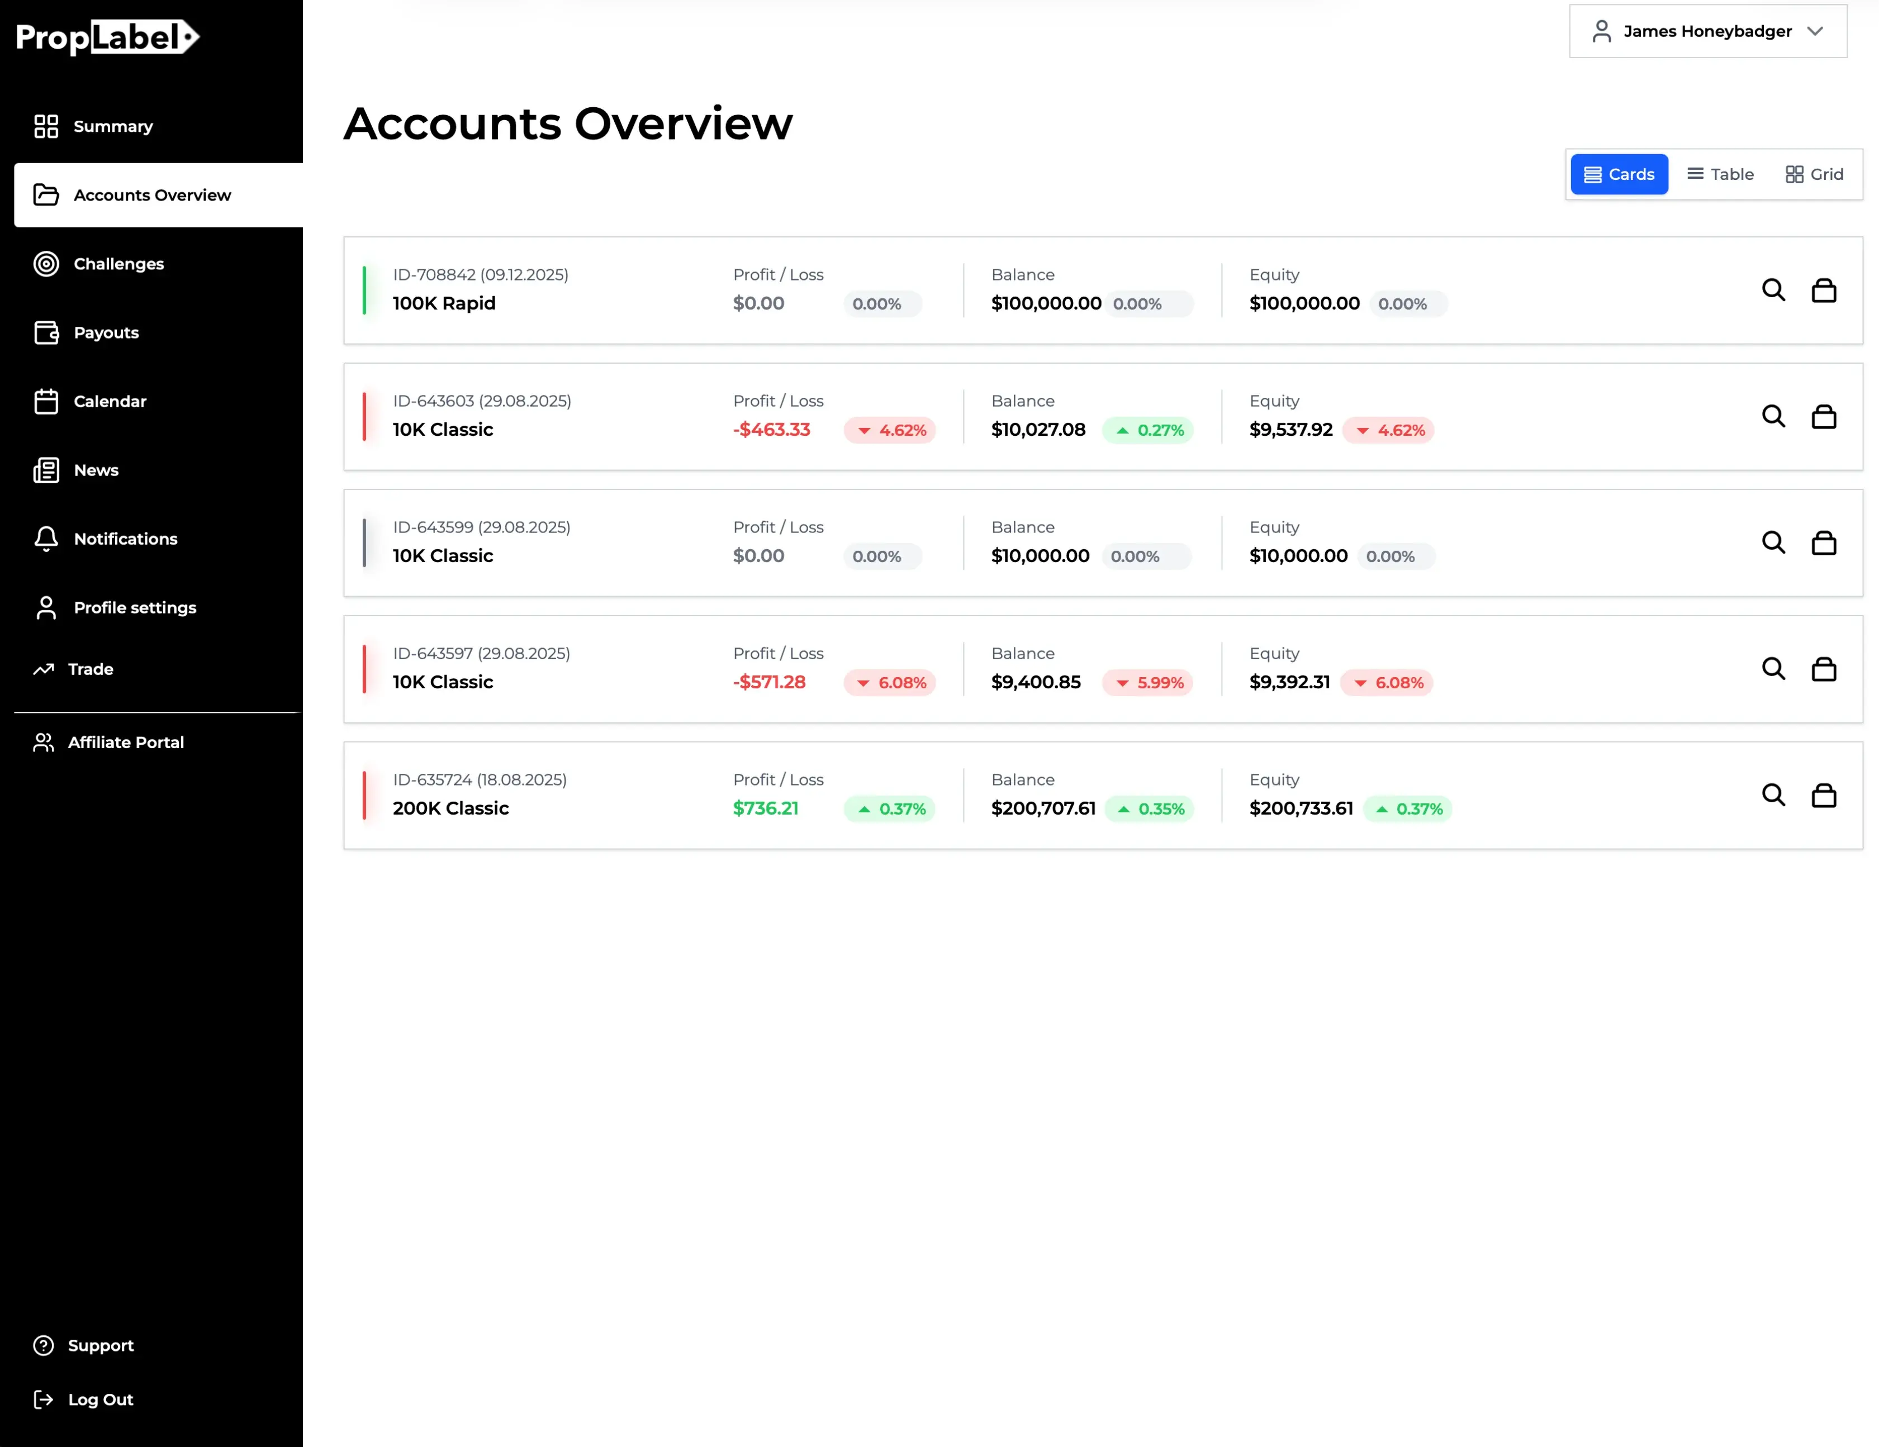Switch view to Table layout
The height and width of the screenshot is (1447, 1879).
tap(1720, 174)
